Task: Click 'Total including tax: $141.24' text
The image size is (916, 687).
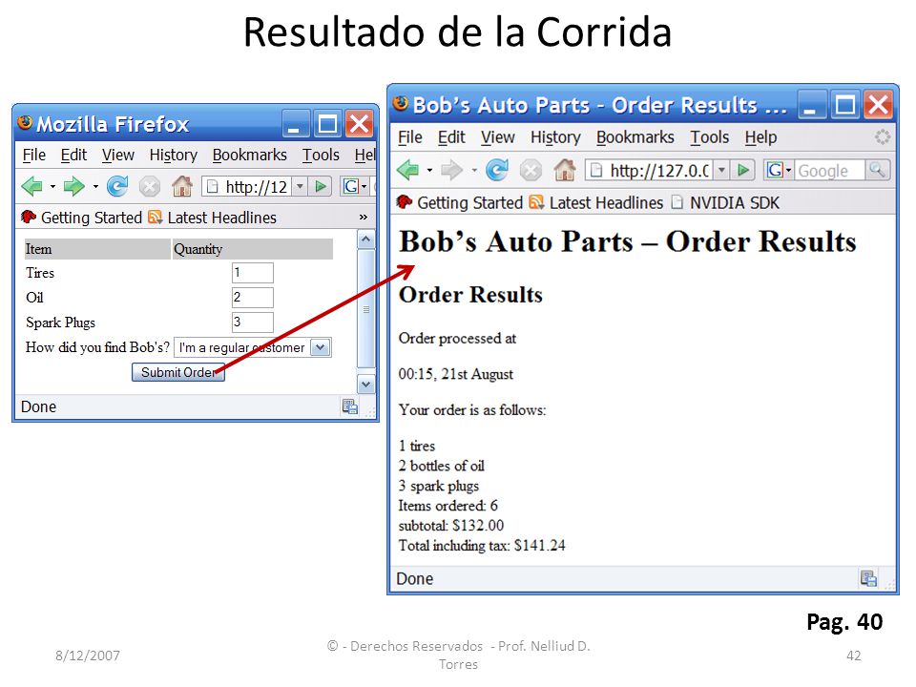Action: coord(482,546)
